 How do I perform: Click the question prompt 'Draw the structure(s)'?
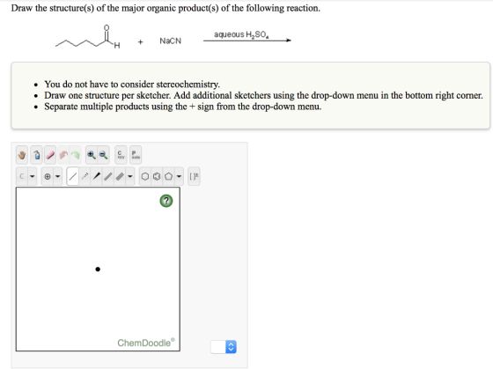point(166,8)
